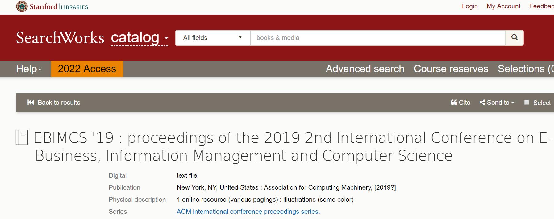Viewport: 554px width, 219px height.
Task: Open the 2022 Access tab
Action: point(87,69)
